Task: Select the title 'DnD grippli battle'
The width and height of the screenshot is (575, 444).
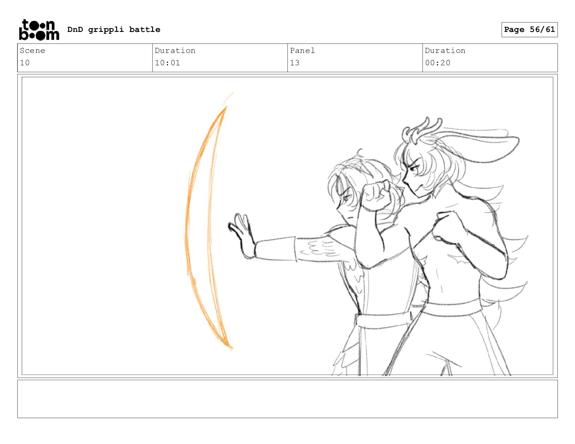Action: point(114,29)
